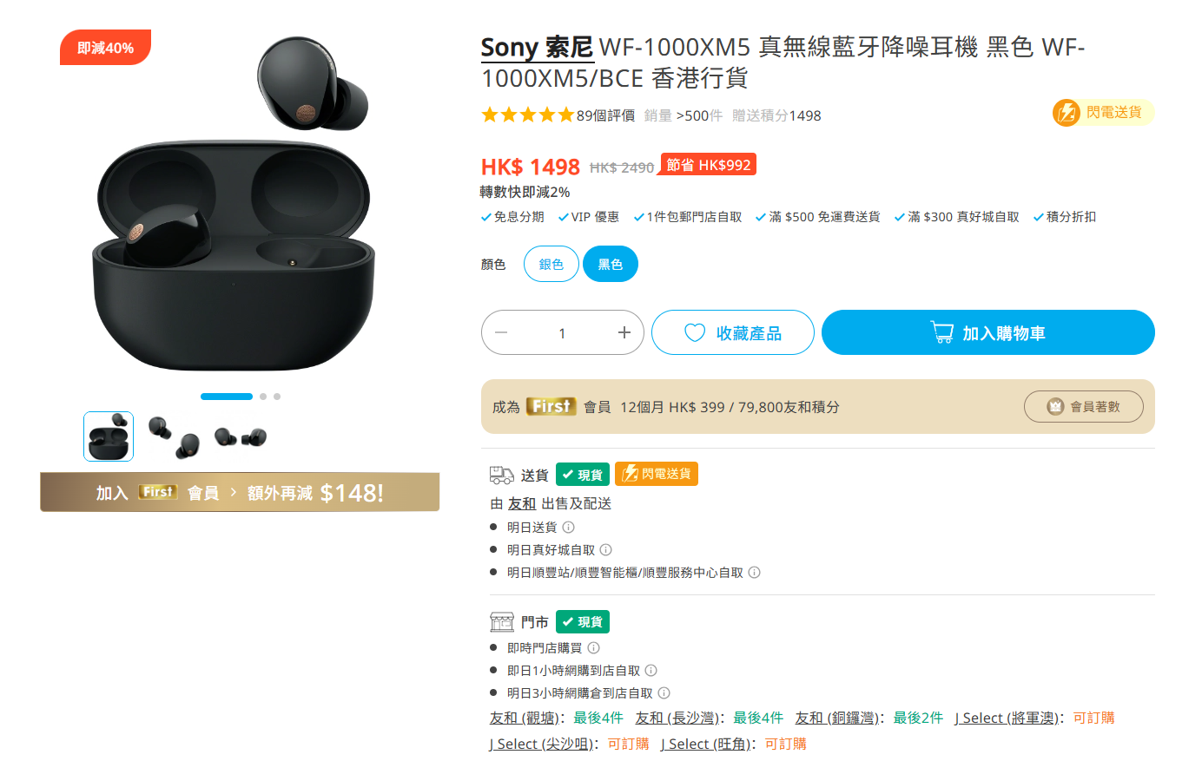Click the info icon beside 即日1小時網購到店自取
The height and width of the screenshot is (761, 1202).
tap(651, 670)
